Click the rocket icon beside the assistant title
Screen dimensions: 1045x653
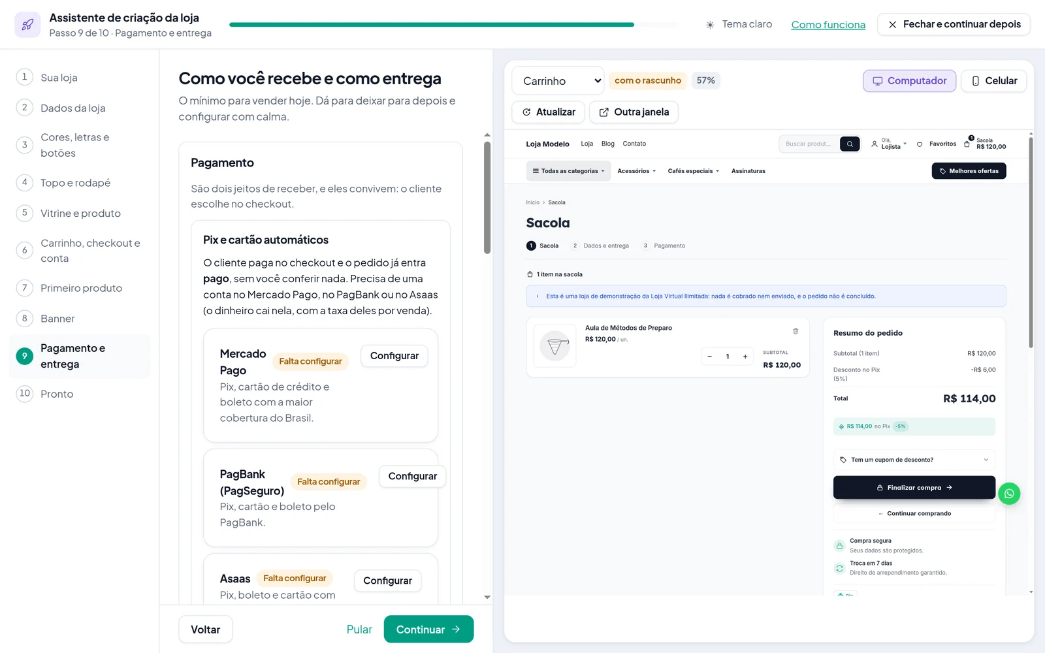point(27,25)
